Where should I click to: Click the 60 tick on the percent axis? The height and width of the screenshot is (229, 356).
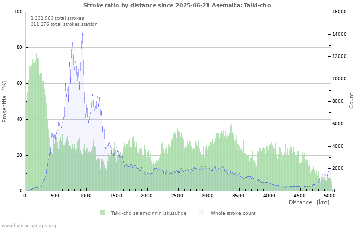(x=20, y=83)
